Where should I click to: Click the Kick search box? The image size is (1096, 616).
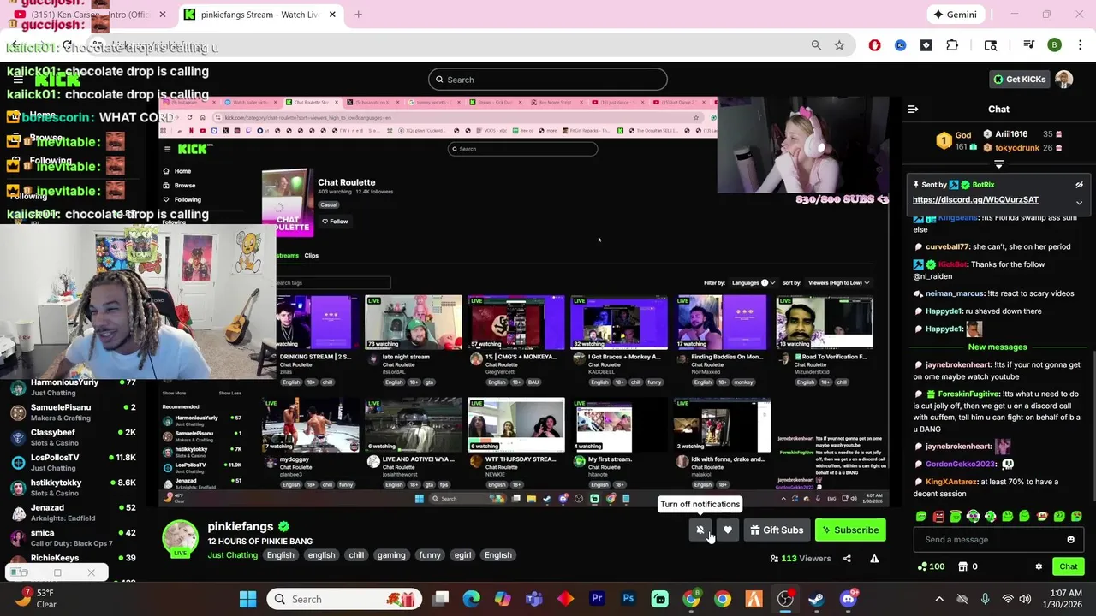[x=548, y=80]
